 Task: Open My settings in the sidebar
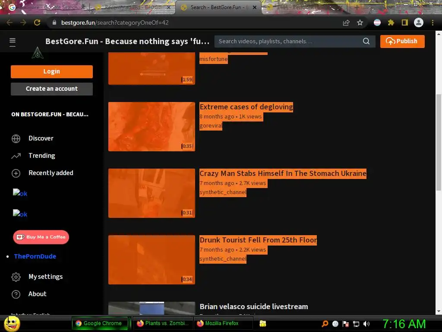45,277
